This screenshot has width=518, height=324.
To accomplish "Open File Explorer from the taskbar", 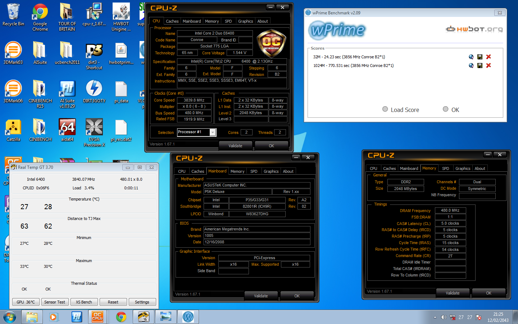I will coord(32,317).
